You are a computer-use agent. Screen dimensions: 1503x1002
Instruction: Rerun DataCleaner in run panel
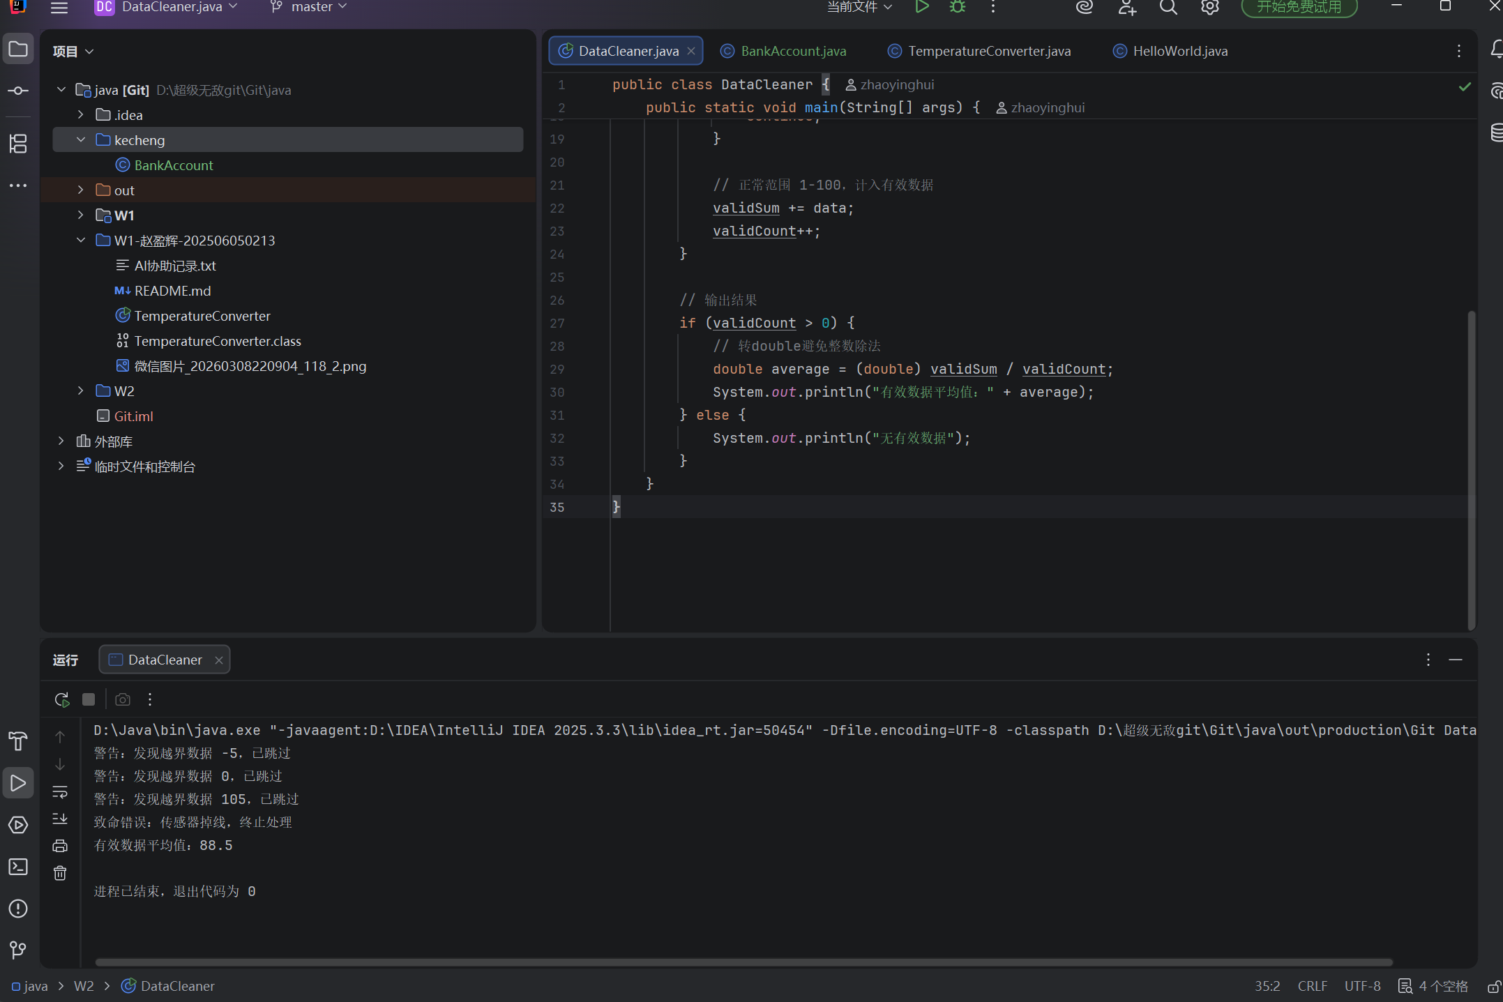[x=62, y=699]
